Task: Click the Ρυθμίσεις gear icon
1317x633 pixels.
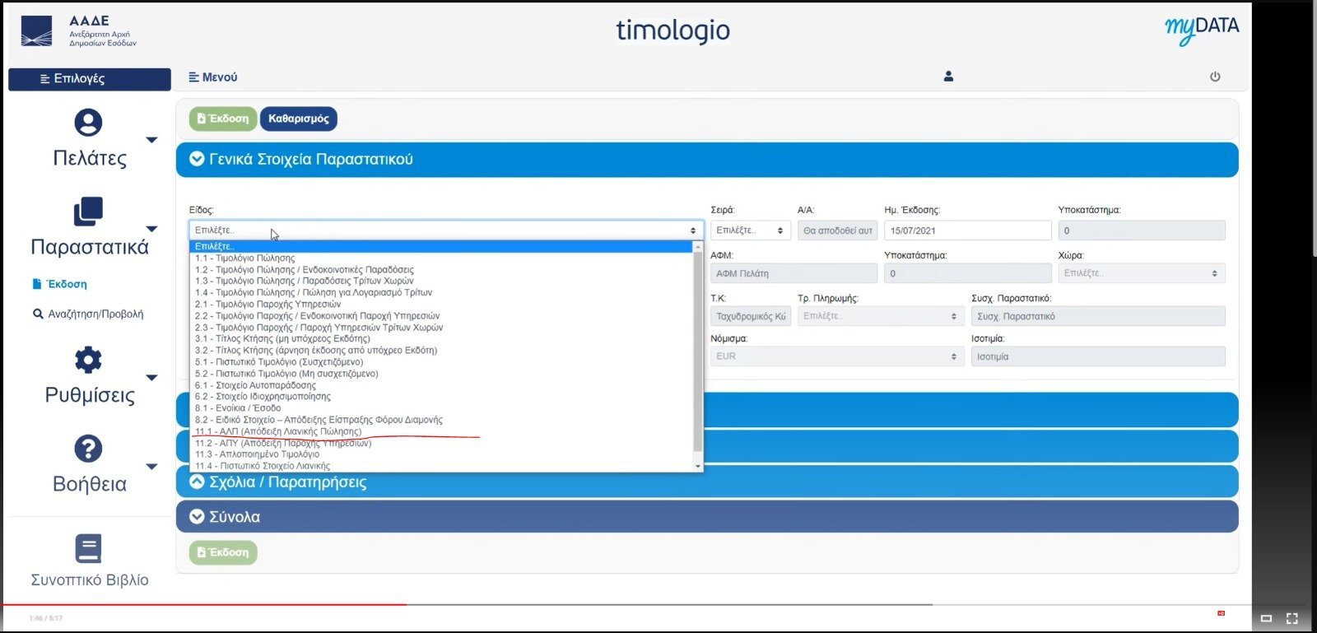Action: point(88,360)
